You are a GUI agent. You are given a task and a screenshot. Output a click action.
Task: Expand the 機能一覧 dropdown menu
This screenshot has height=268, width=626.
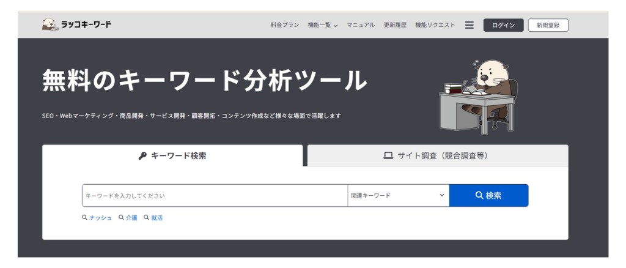323,25
